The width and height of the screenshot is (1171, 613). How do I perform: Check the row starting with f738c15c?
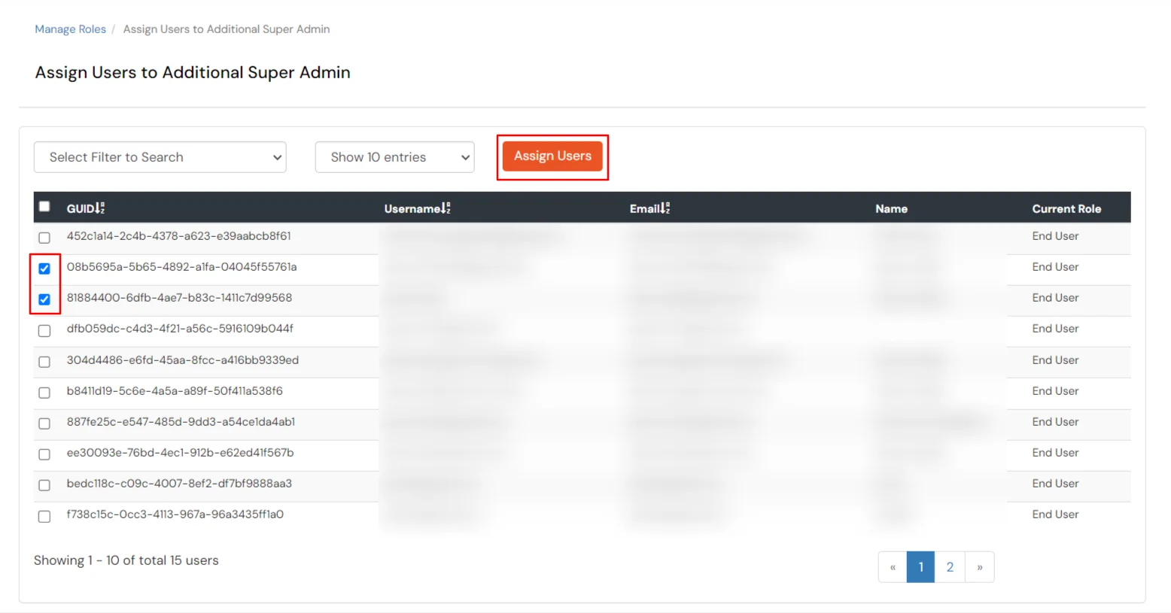point(44,516)
